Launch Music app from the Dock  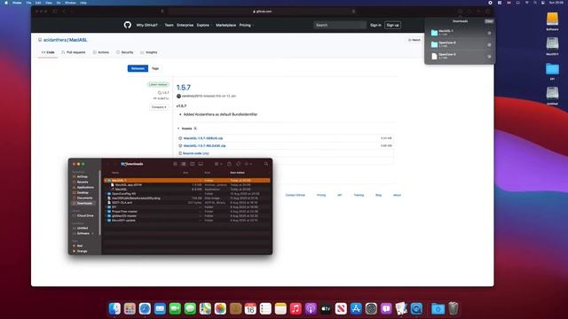coord(296,308)
